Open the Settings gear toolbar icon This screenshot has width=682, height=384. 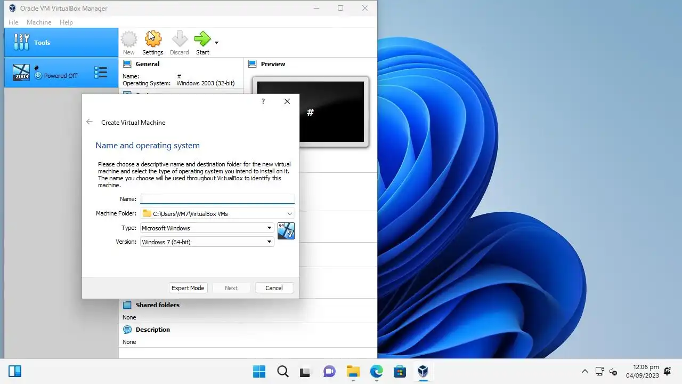(x=153, y=39)
